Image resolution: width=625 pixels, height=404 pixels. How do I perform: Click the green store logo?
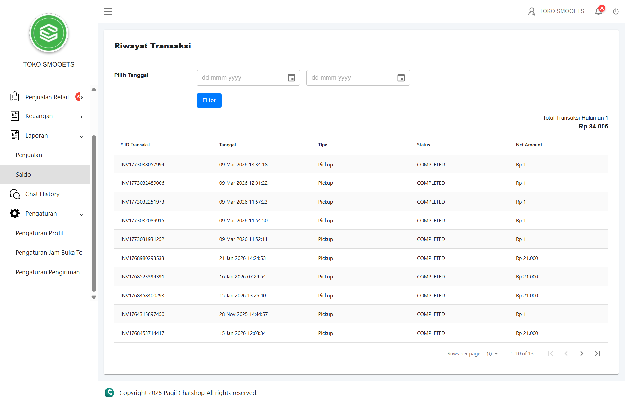coord(49,33)
